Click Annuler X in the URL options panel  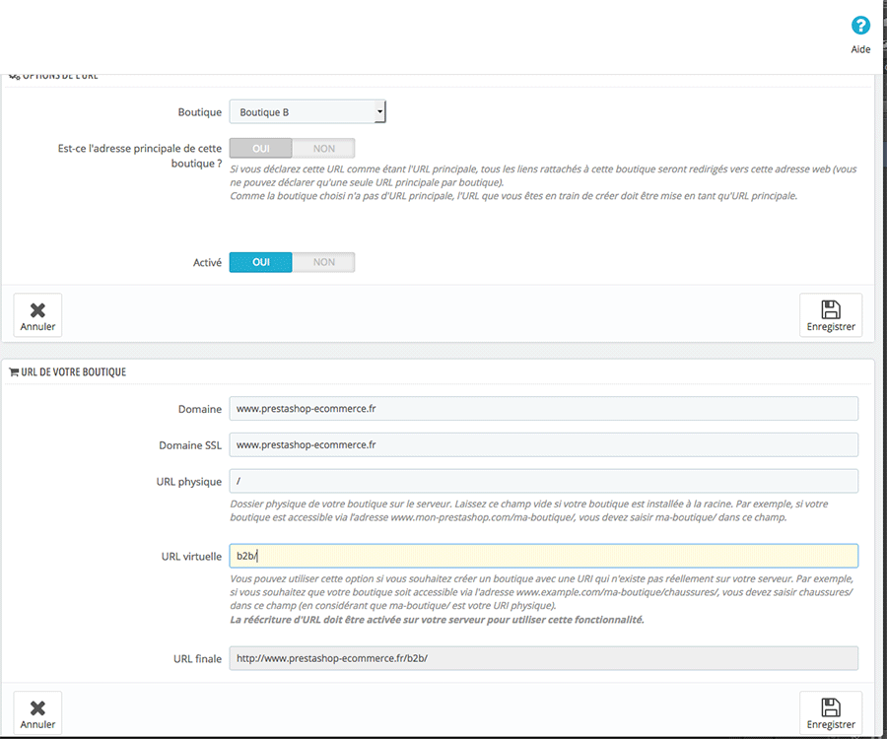pyautogui.click(x=37, y=315)
